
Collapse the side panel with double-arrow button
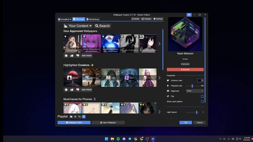[x=189, y=15]
